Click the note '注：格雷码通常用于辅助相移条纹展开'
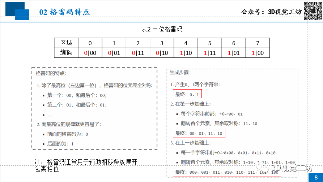323x182 pixels. tap(86, 162)
